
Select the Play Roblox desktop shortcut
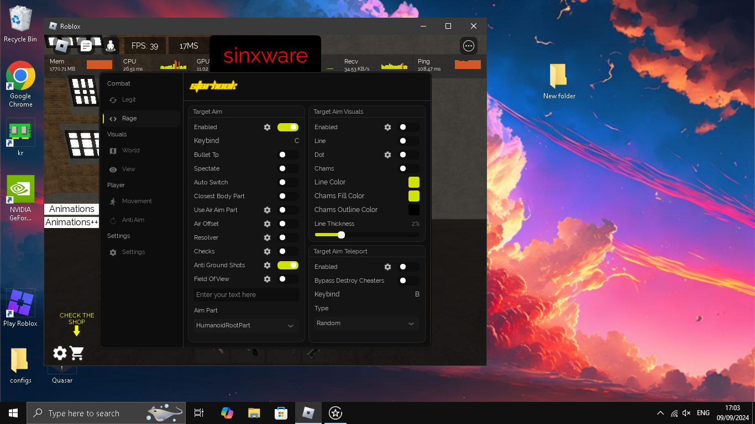[x=20, y=308]
